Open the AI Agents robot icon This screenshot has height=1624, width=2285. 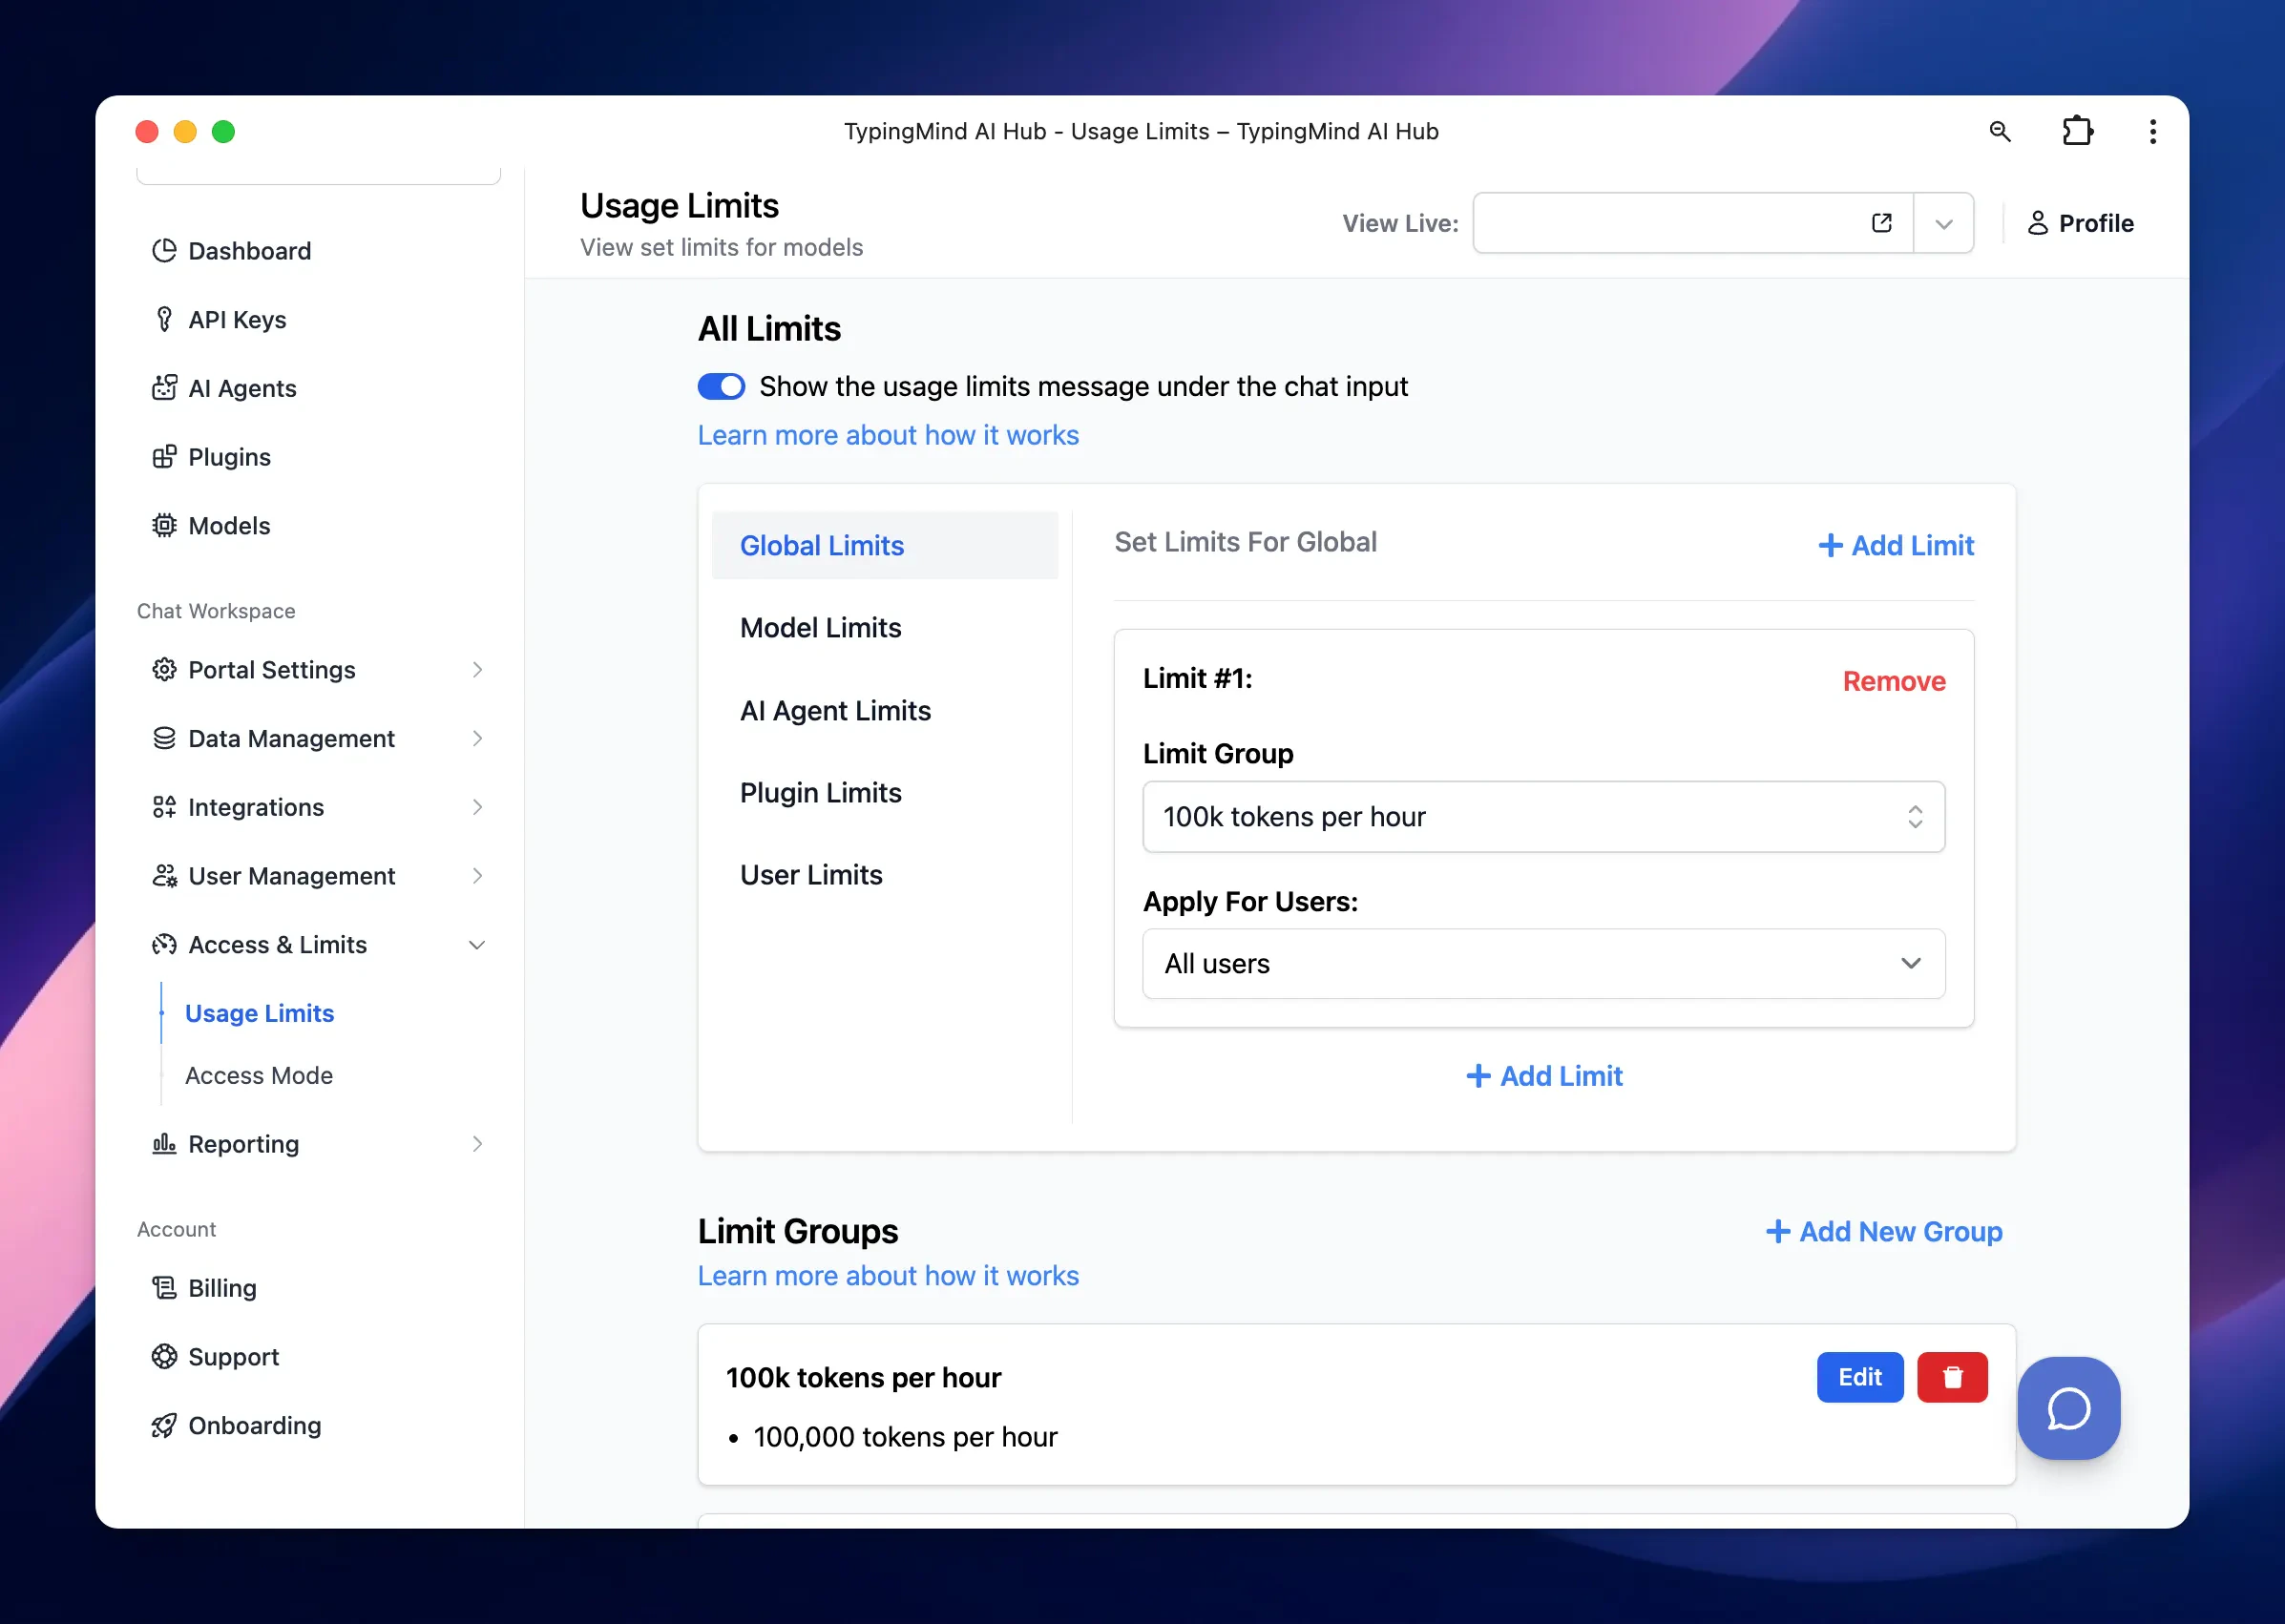coord(164,388)
